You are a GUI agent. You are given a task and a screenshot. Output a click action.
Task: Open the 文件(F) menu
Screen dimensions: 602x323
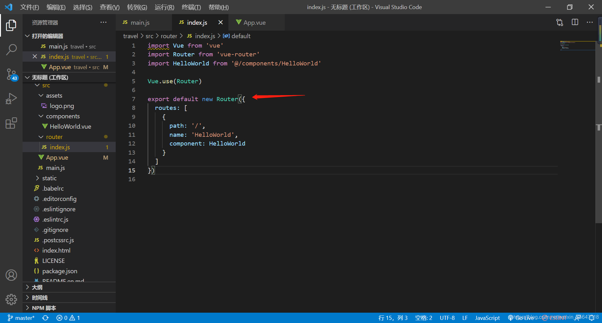coord(29,7)
